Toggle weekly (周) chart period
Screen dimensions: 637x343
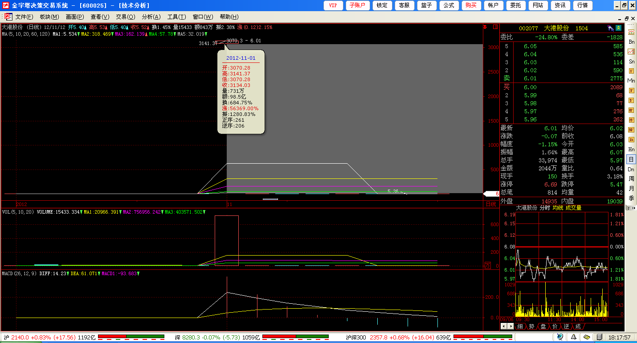(x=631, y=179)
